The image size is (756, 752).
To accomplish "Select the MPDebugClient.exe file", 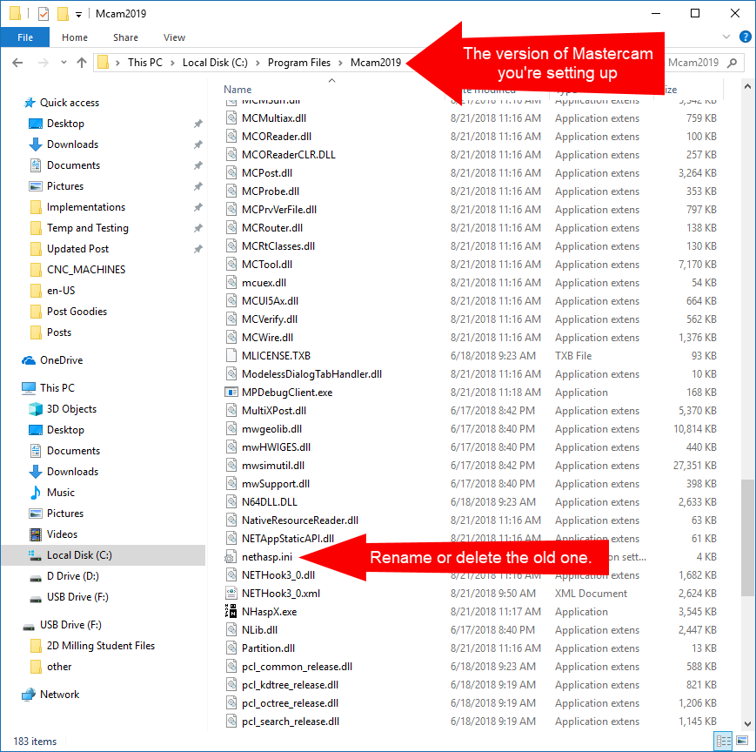I will click(x=287, y=393).
